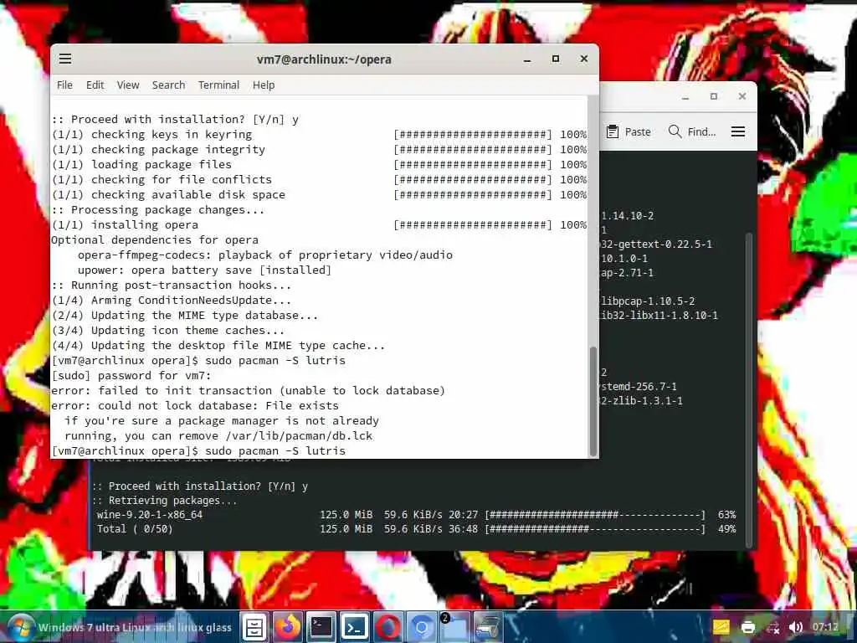Screen dimensions: 857x643
Task: Click the printer tray icon
Action: click(747, 627)
